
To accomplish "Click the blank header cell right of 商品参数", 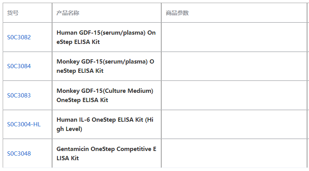I will [308, 13].
